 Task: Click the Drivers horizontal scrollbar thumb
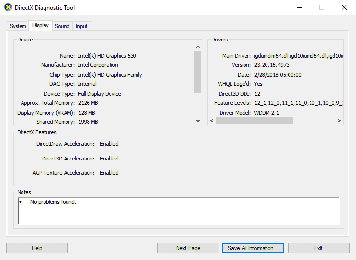255,120
